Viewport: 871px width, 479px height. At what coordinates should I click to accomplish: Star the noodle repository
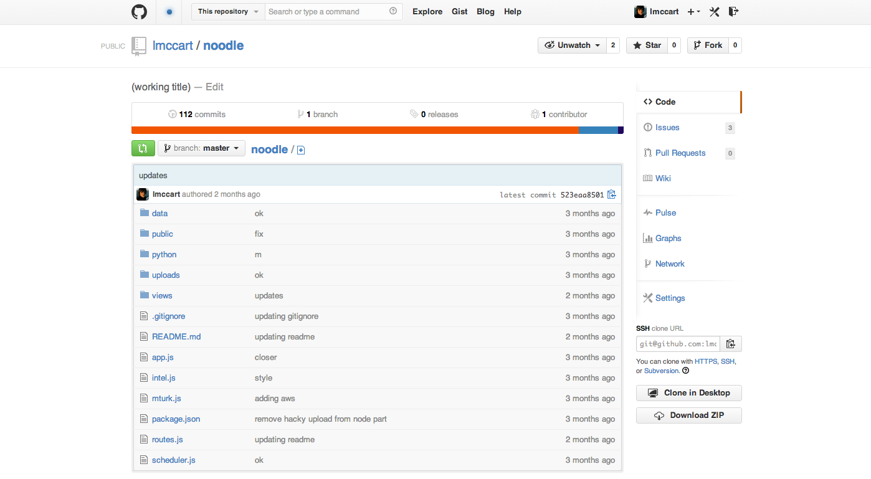[647, 45]
